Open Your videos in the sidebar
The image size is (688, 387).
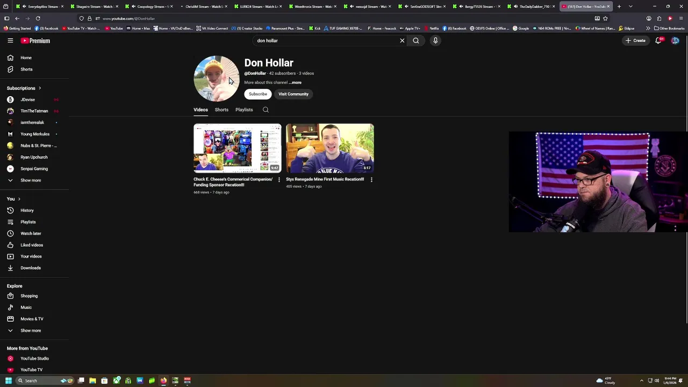(34, 256)
